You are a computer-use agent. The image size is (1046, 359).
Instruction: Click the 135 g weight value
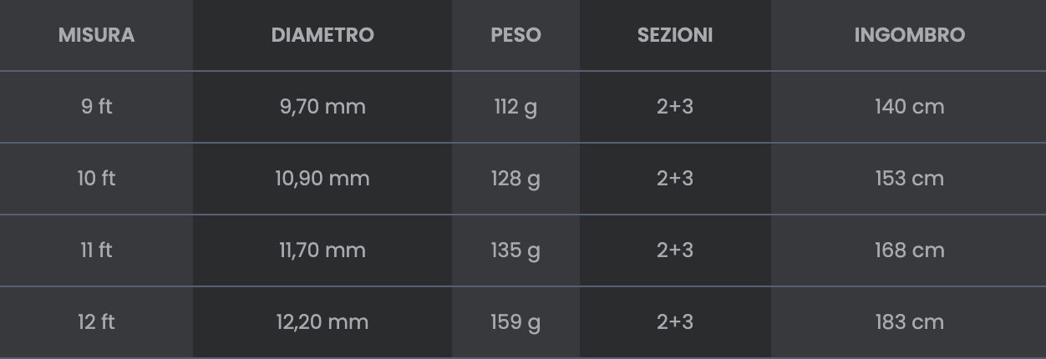515,250
